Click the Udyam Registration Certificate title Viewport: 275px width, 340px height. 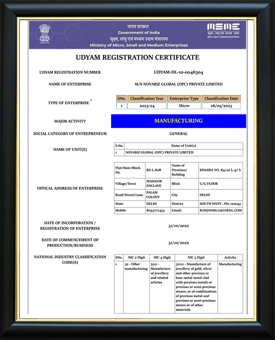(x=137, y=58)
